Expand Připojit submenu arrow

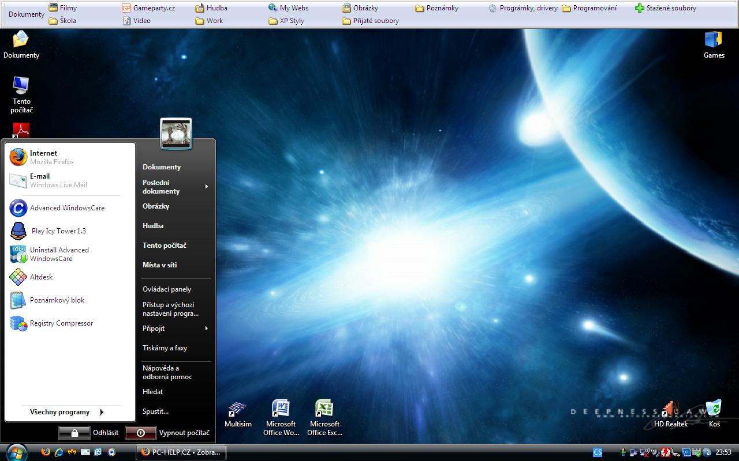(x=206, y=328)
